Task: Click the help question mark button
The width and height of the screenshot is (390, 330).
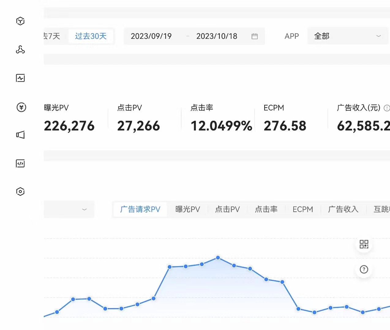Action: 364,269
